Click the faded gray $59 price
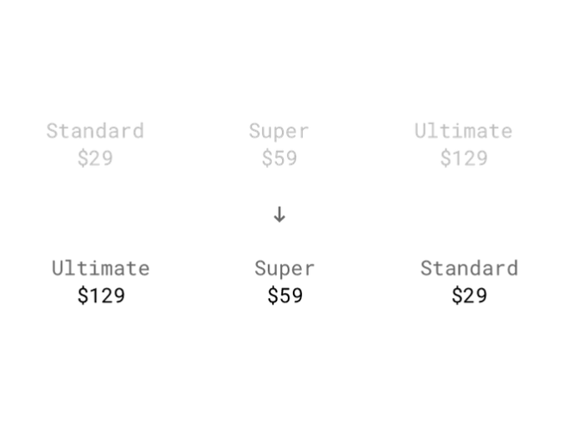The image size is (569, 444). pyautogui.click(x=279, y=159)
